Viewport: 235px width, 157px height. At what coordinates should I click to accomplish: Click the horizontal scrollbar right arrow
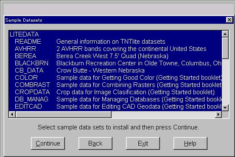(218, 115)
